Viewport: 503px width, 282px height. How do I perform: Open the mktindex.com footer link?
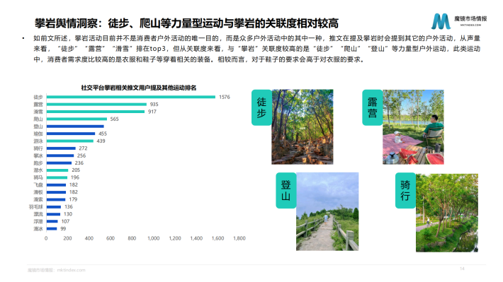point(72,270)
